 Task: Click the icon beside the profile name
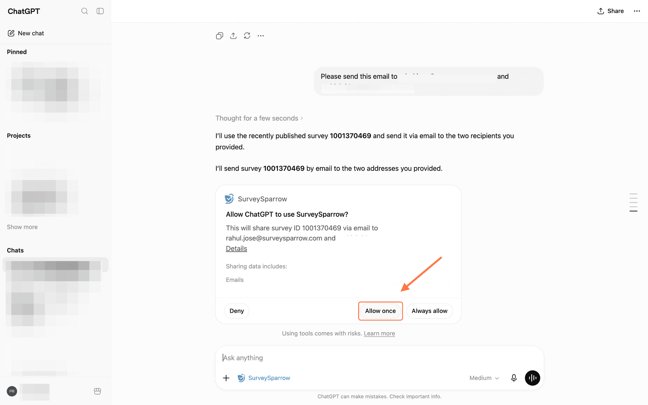click(97, 391)
